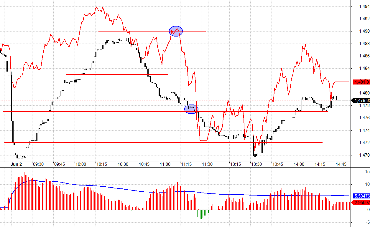The width and height of the screenshot is (370, 227).
Task: Click the -5 label on indicator axis
Action: (x=367, y=222)
